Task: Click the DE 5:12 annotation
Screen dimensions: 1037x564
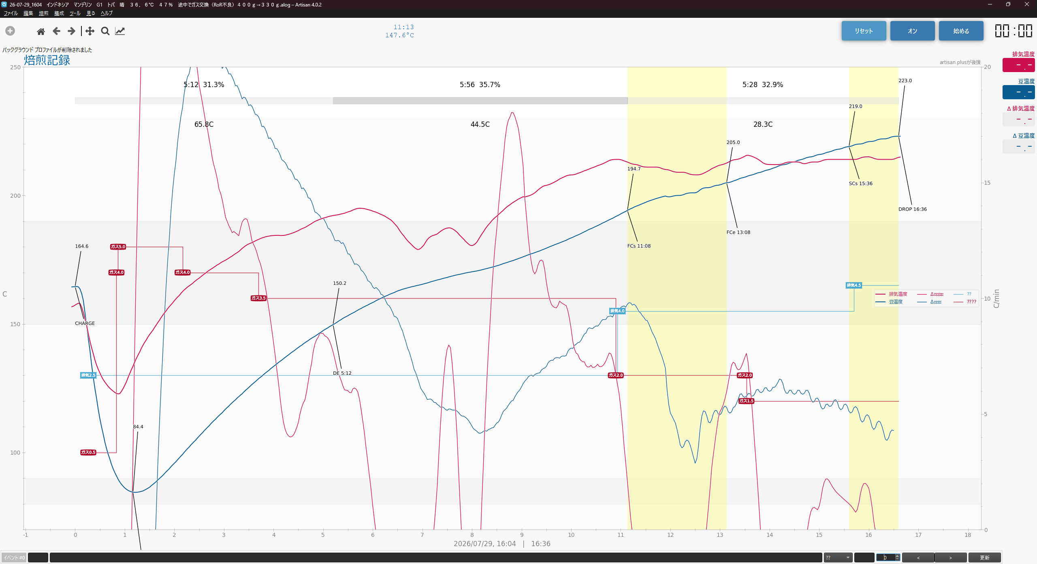Action: pos(342,373)
